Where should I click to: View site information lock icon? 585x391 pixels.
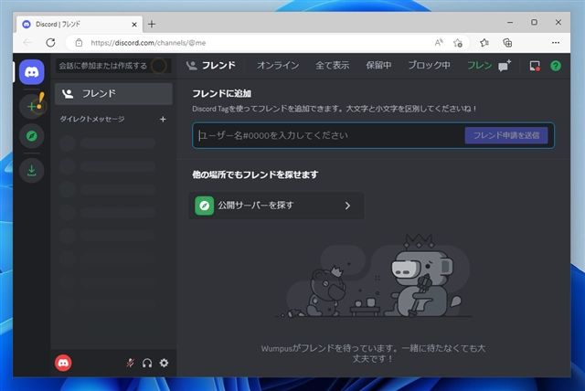pos(79,43)
